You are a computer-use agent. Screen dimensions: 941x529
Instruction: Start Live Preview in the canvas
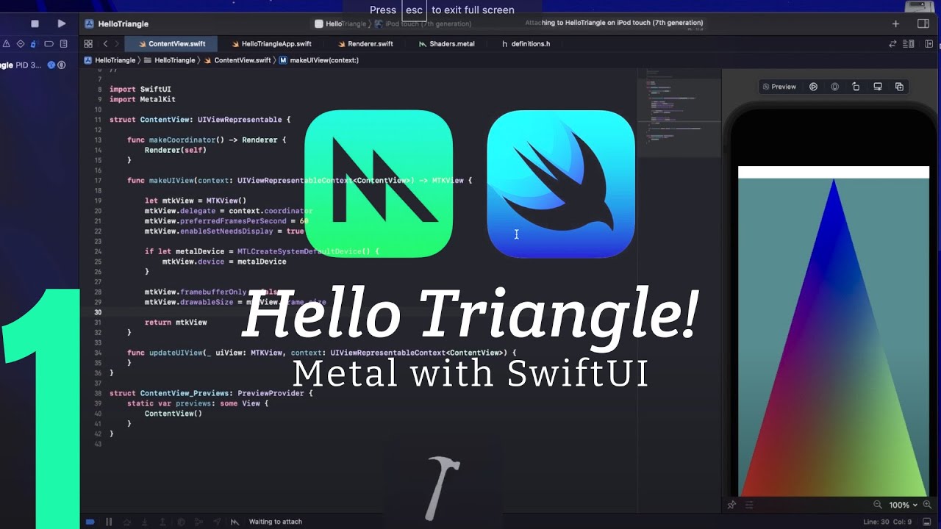[813, 87]
